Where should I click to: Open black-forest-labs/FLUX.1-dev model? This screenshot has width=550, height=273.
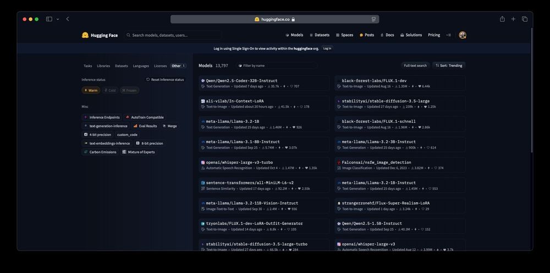[400, 83]
